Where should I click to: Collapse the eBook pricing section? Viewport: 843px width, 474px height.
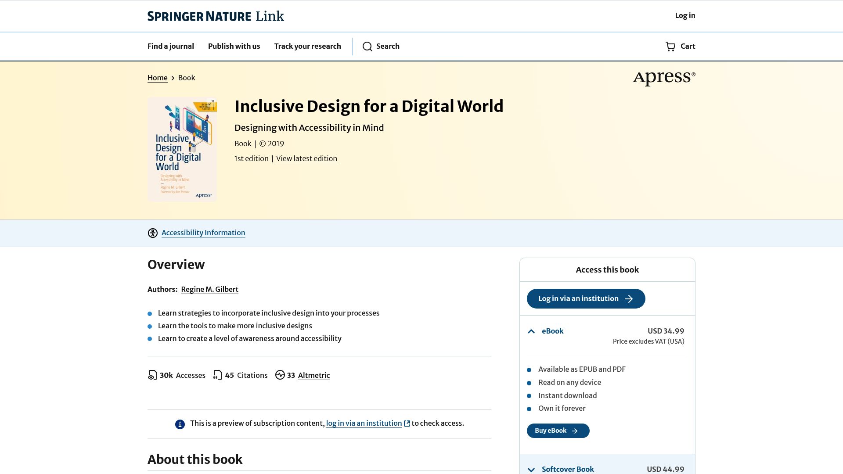(x=531, y=331)
